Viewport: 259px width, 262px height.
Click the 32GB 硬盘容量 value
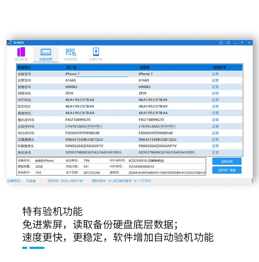coord(39,167)
